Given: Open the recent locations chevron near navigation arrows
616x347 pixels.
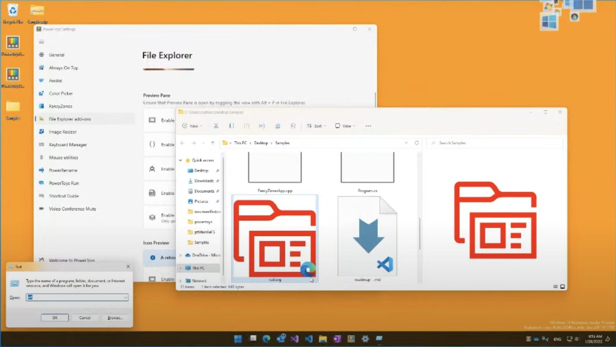Looking at the screenshot, I should (x=203, y=143).
